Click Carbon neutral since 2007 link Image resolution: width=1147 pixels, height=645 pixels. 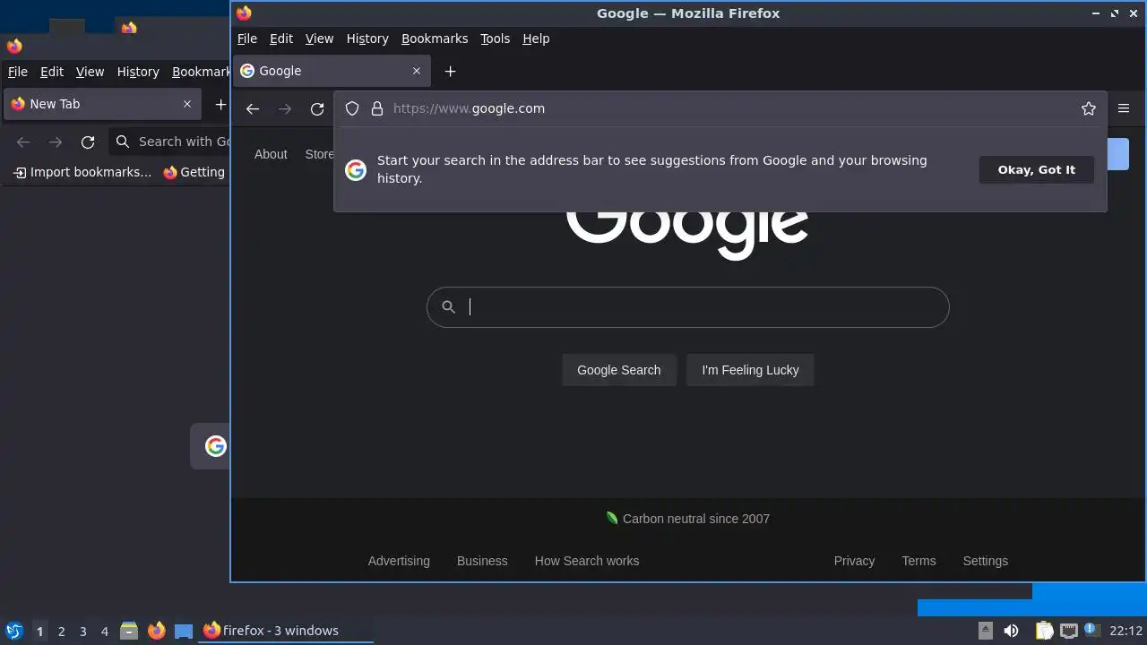pyautogui.click(x=688, y=519)
